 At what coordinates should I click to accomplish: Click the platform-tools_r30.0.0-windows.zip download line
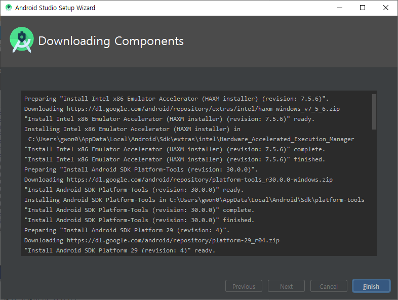click(x=178, y=180)
